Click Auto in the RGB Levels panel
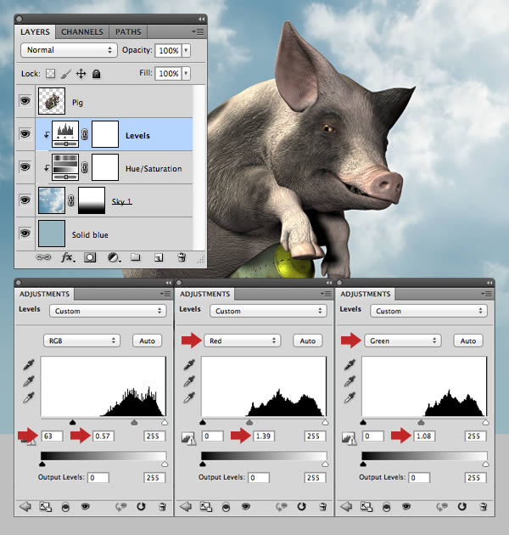 [147, 341]
